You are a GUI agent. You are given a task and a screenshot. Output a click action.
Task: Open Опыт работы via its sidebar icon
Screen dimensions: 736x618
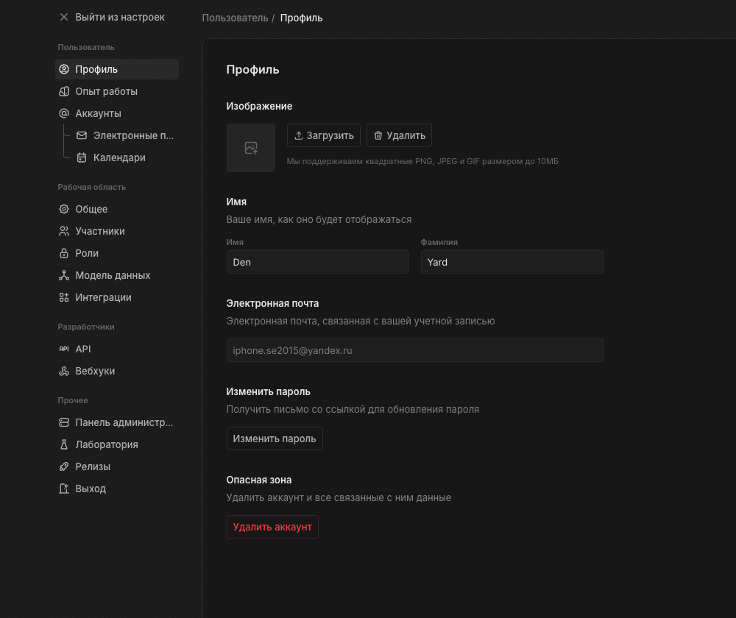(x=64, y=91)
